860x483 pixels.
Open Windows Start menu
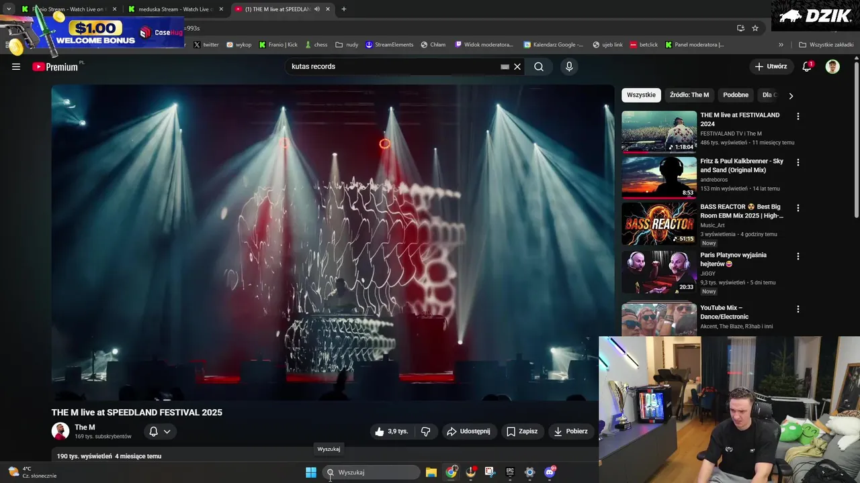[311, 472]
